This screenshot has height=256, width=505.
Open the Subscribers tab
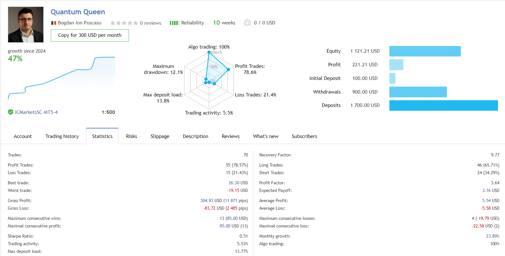[x=304, y=136]
